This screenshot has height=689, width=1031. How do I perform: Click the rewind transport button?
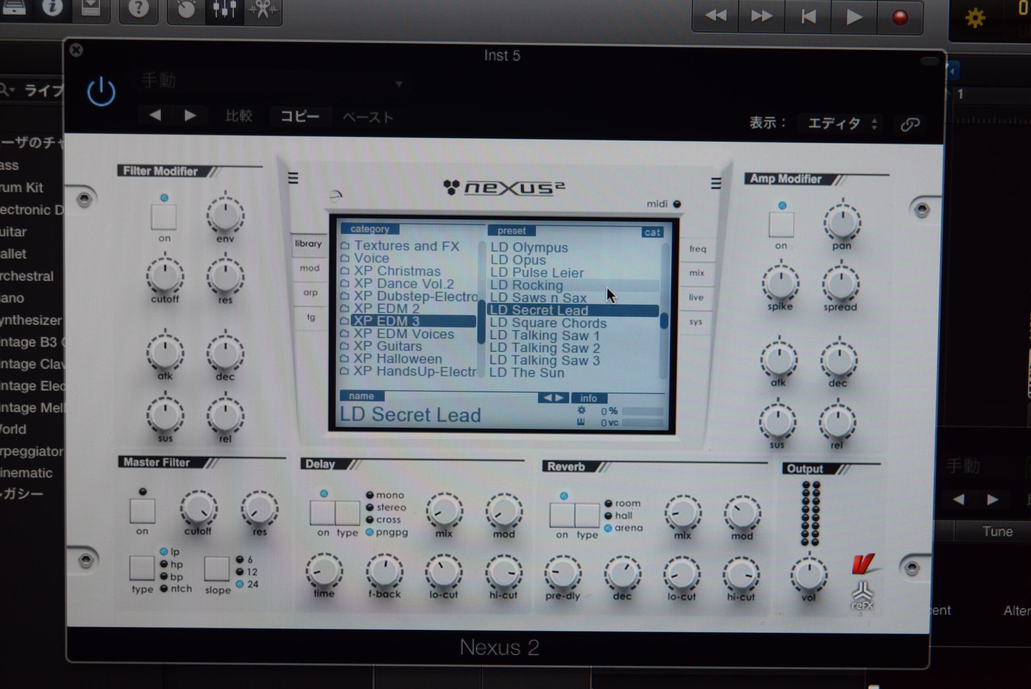pyautogui.click(x=716, y=16)
